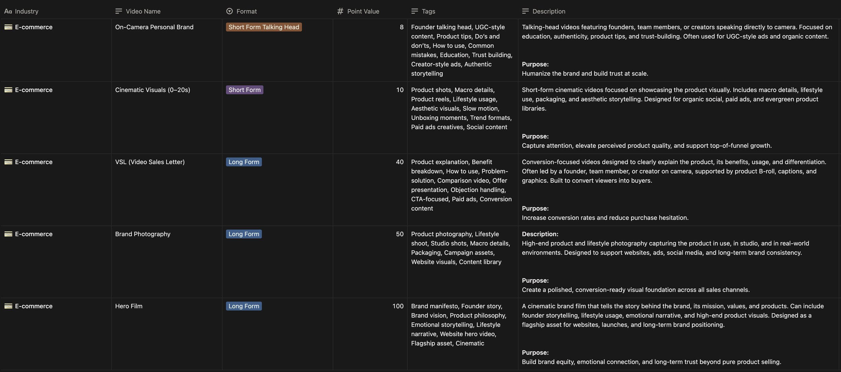Click the Description column text icon
The image size is (841, 372).
[525, 11]
